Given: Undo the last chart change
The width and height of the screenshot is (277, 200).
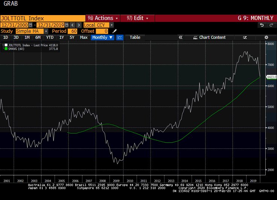Looking at the screenshot, I should point(262,25).
